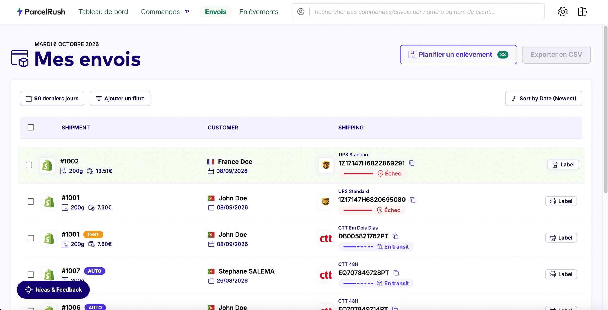Switch to Enlèvements tab

coord(259,12)
